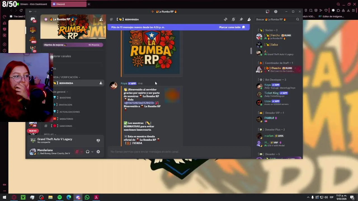Open the ACTUALIZACIONES channel
Screen dimensions: 358x201
coord(70,112)
